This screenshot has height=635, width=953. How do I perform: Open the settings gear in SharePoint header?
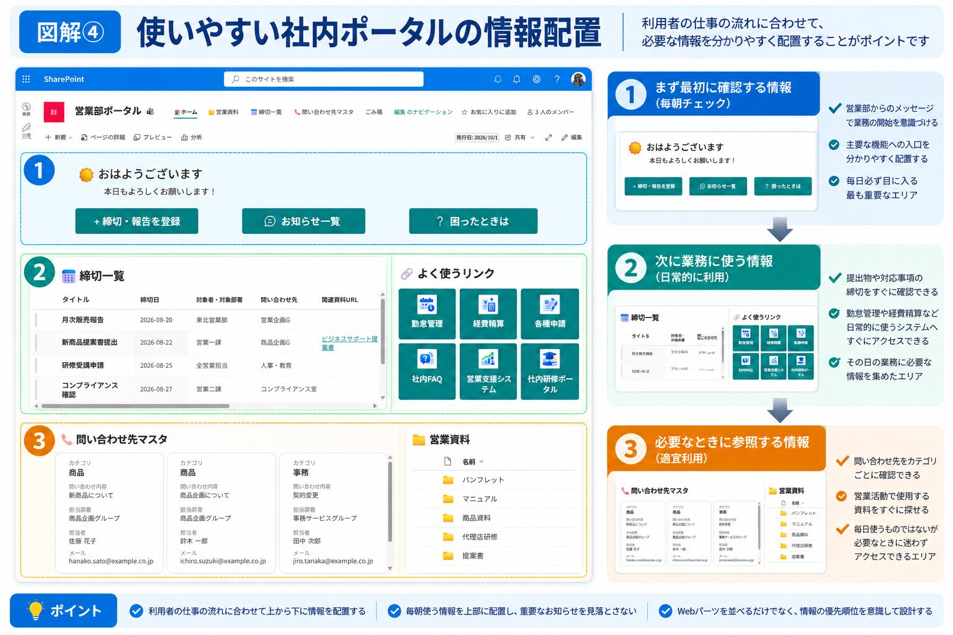pyautogui.click(x=537, y=79)
